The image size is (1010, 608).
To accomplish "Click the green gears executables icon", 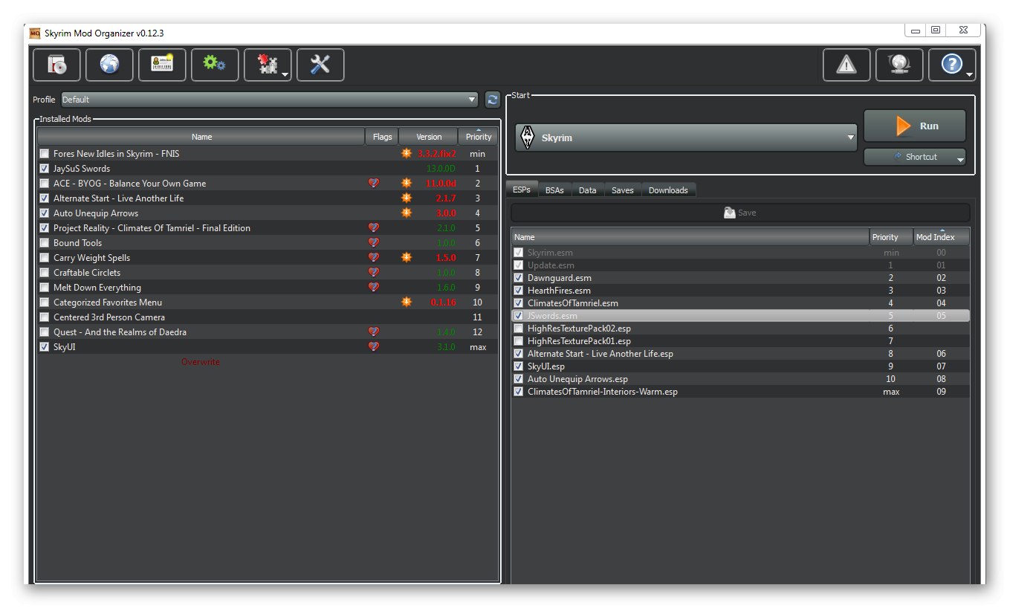I will 215,65.
